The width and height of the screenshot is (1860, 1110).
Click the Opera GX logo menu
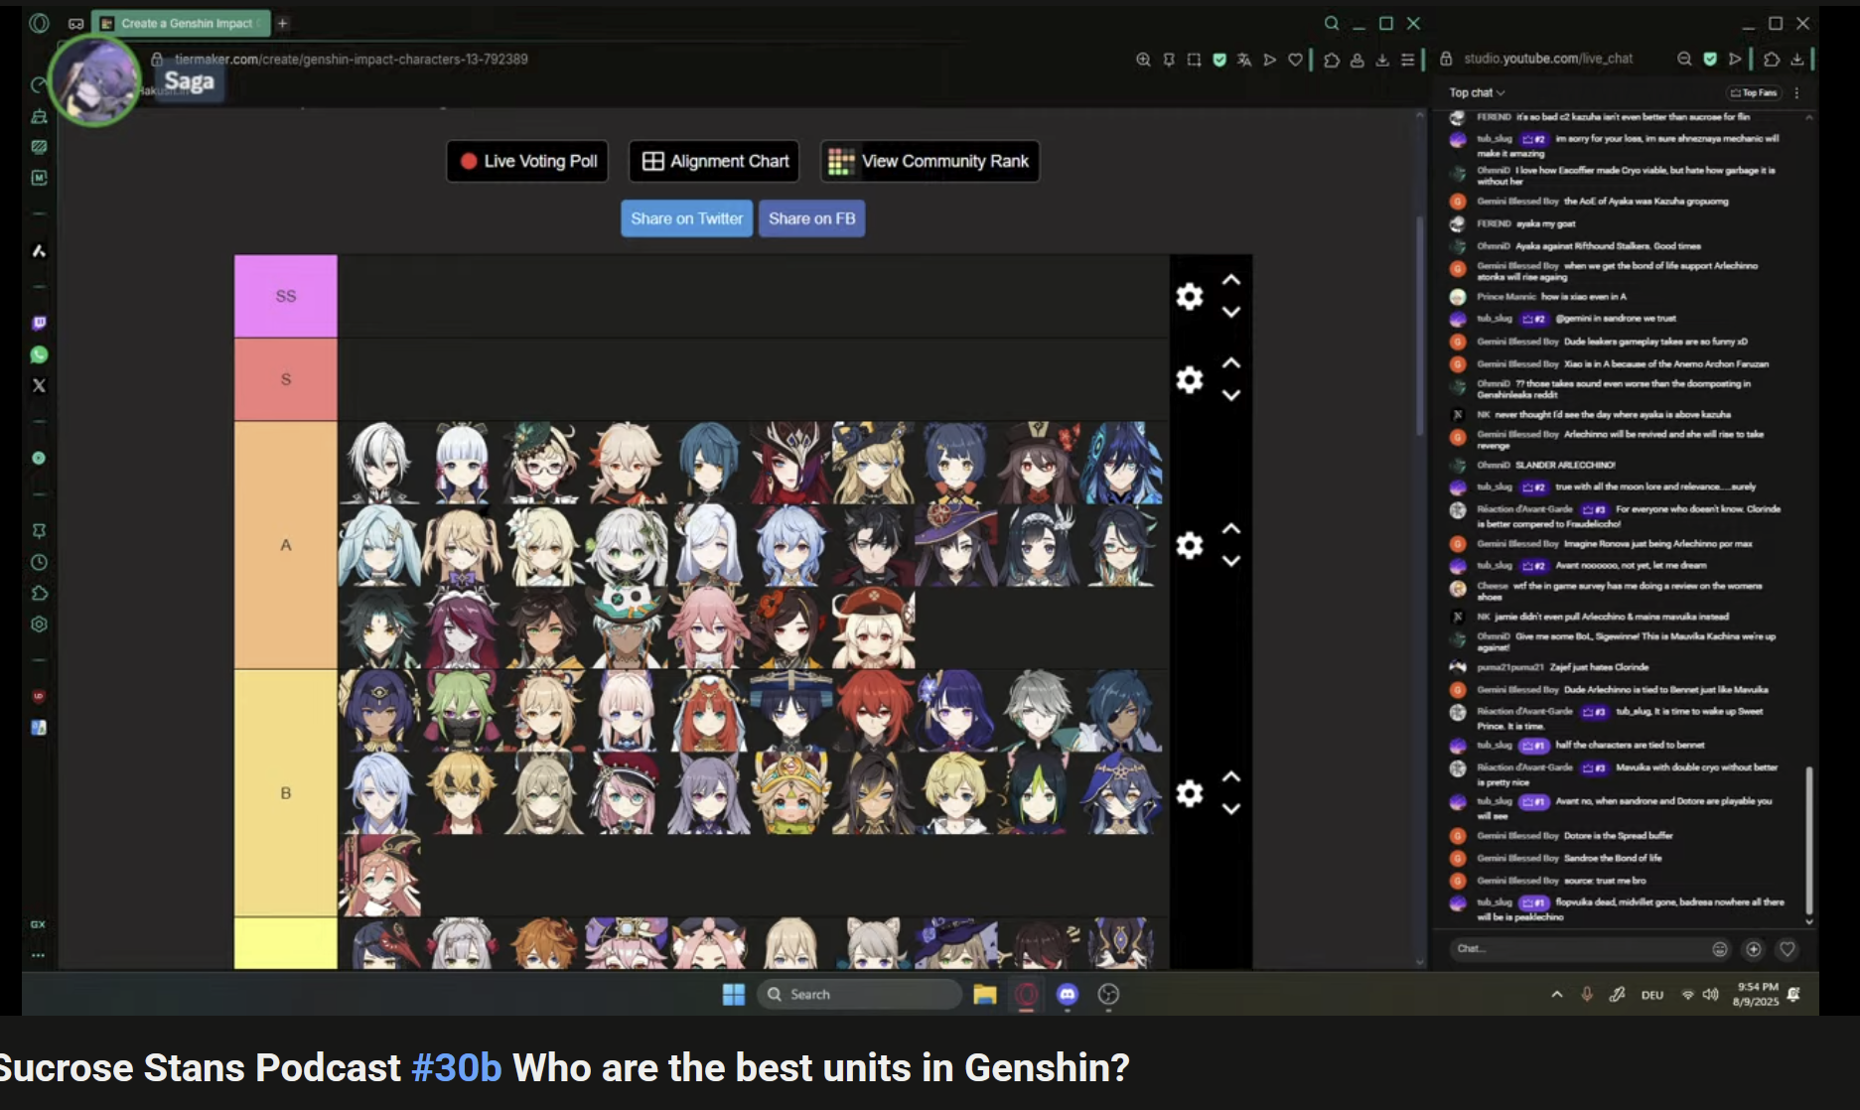tap(39, 23)
